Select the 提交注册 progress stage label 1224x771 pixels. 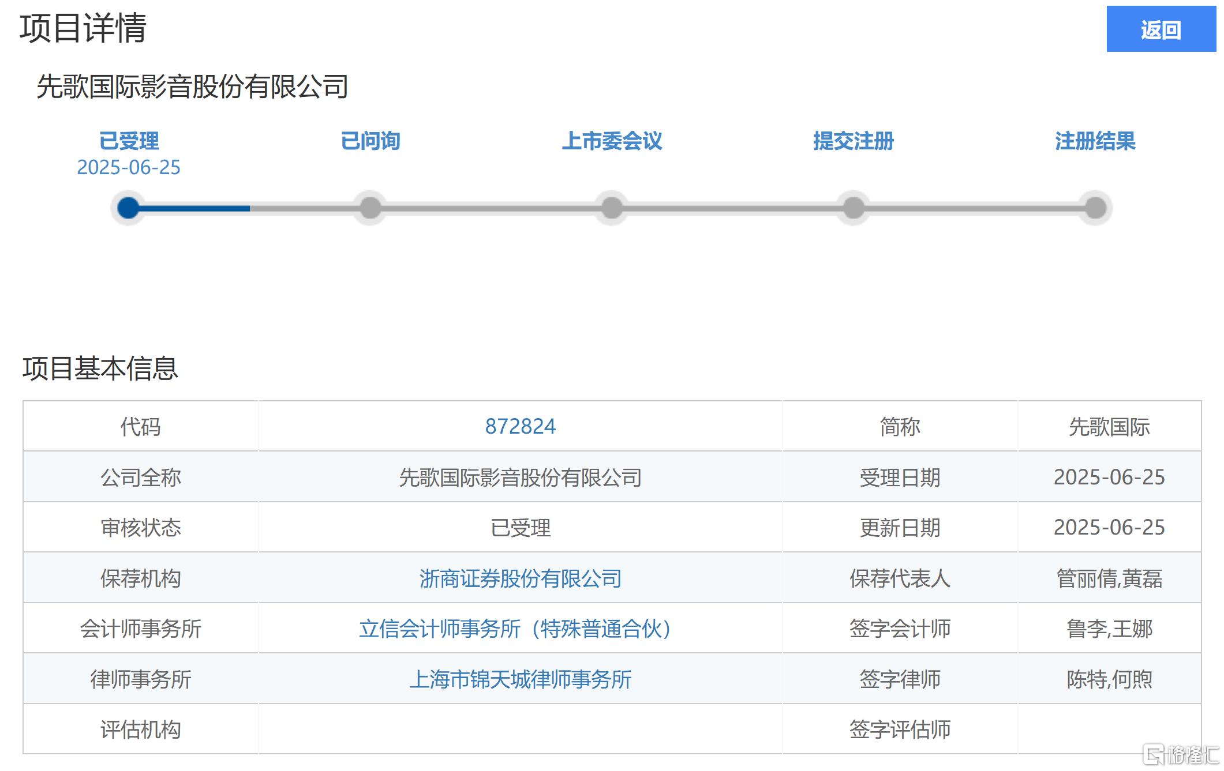854,141
